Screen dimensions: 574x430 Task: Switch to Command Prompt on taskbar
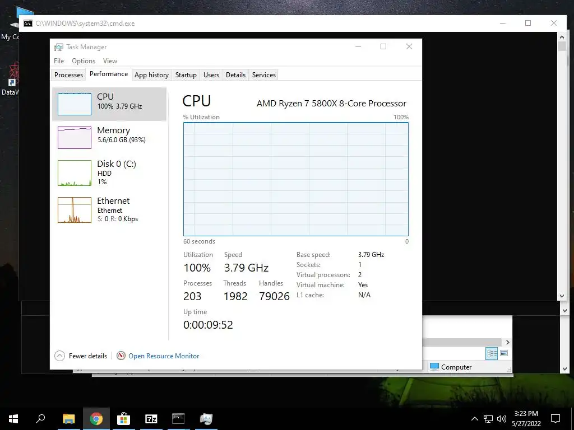tap(178, 419)
